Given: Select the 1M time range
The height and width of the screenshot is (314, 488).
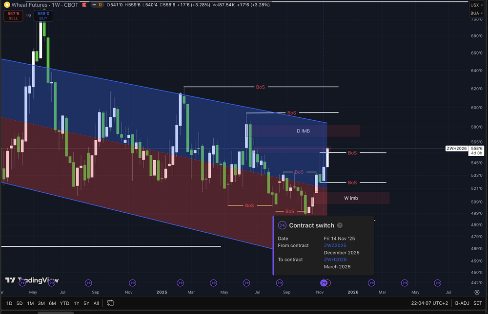Looking at the screenshot, I should (30, 303).
